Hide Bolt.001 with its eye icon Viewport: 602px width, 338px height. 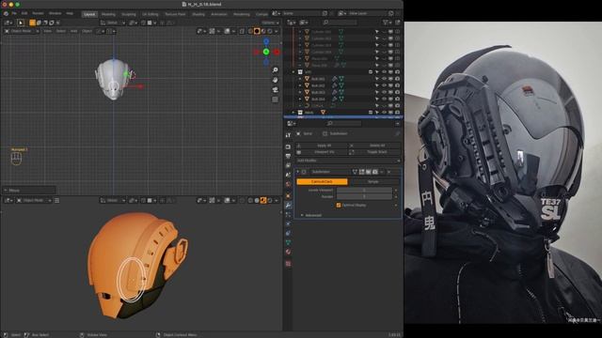(x=384, y=79)
